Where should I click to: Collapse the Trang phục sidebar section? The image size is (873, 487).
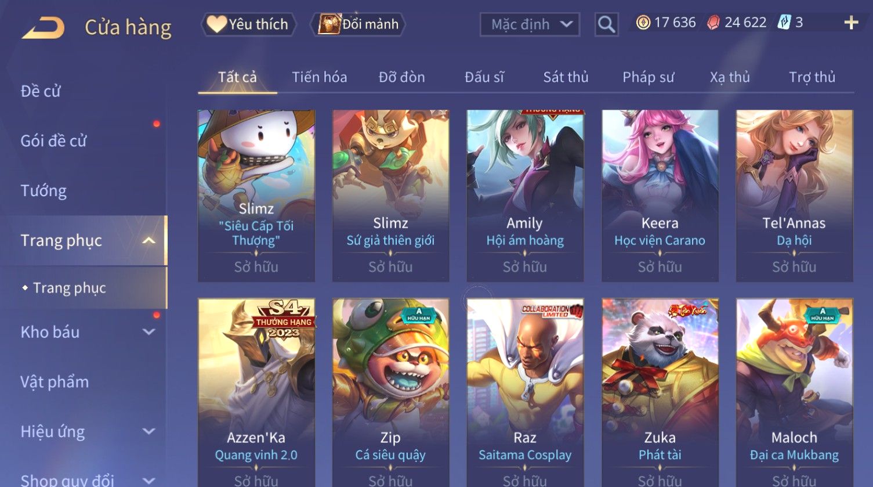click(x=149, y=240)
